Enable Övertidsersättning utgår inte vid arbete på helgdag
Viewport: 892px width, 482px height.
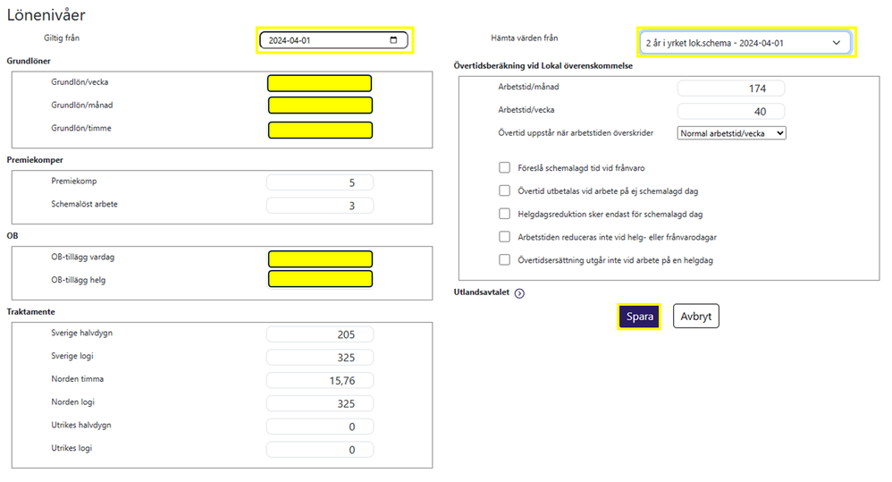[x=505, y=260]
